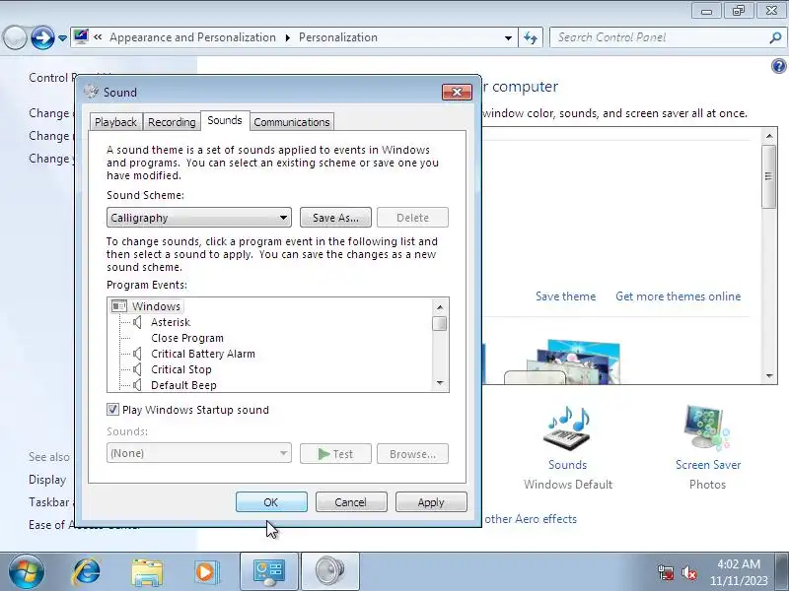Click the network tray icon
This screenshot has width=789, height=591.
666,572
